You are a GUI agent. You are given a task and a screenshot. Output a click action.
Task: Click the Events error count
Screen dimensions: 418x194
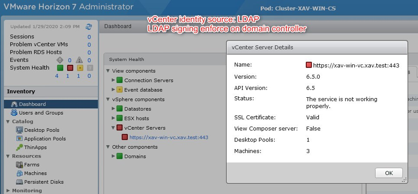pos(69,60)
